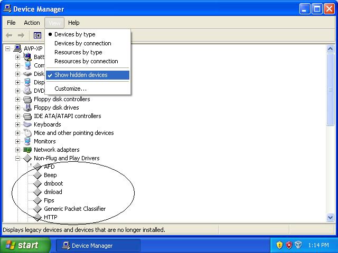Image resolution: width=338 pixels, height=253 pixels.
Task: Click the AVP-XP computer icon
Action: 17,48
